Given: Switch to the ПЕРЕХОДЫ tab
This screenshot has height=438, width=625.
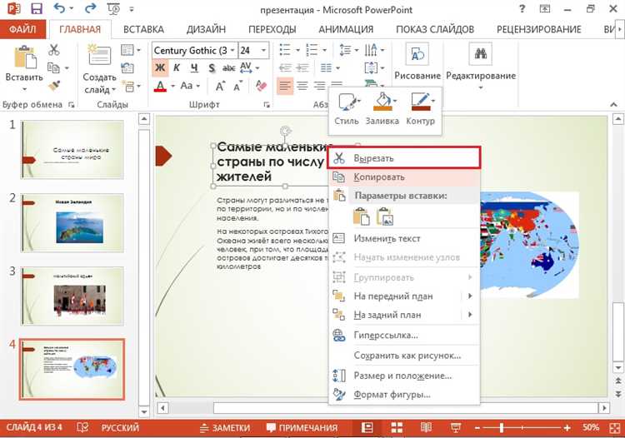Looking at the screenshot, I should pos(272,29).
